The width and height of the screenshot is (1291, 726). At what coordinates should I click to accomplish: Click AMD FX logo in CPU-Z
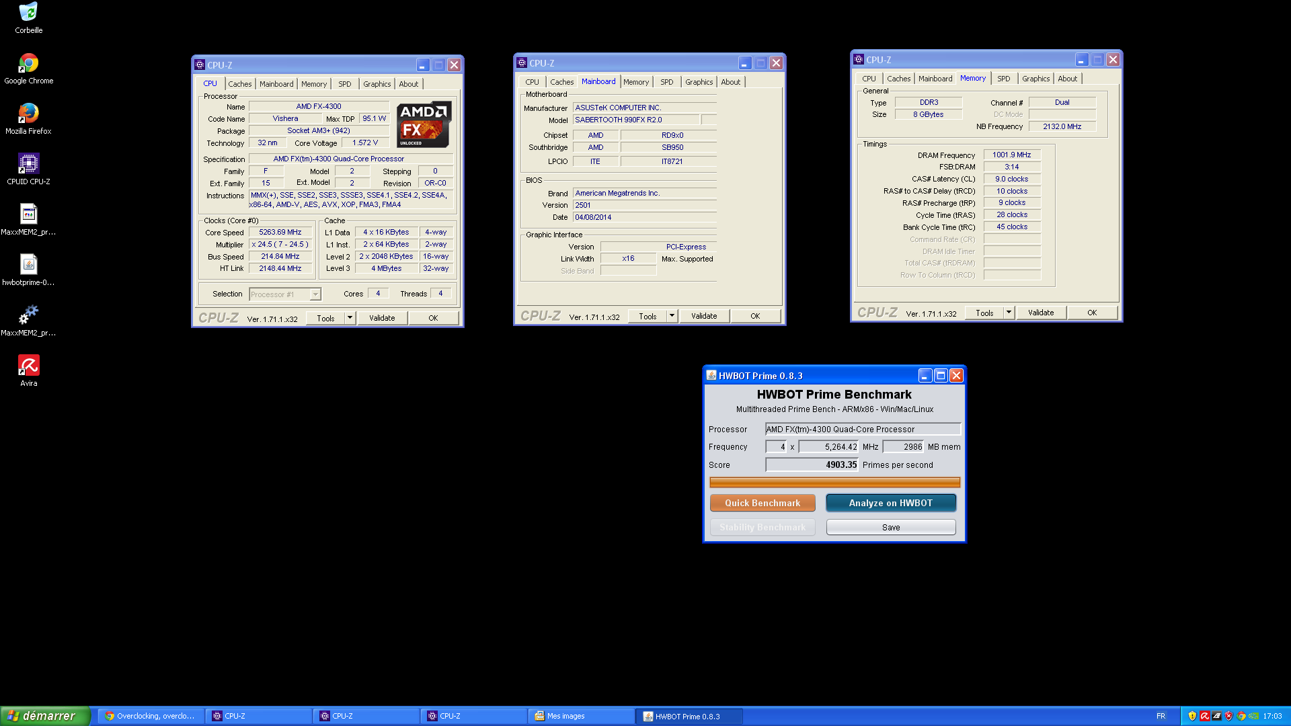click(423, 124)
